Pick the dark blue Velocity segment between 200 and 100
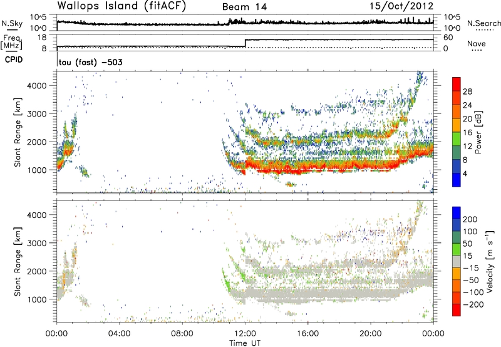 457,225
